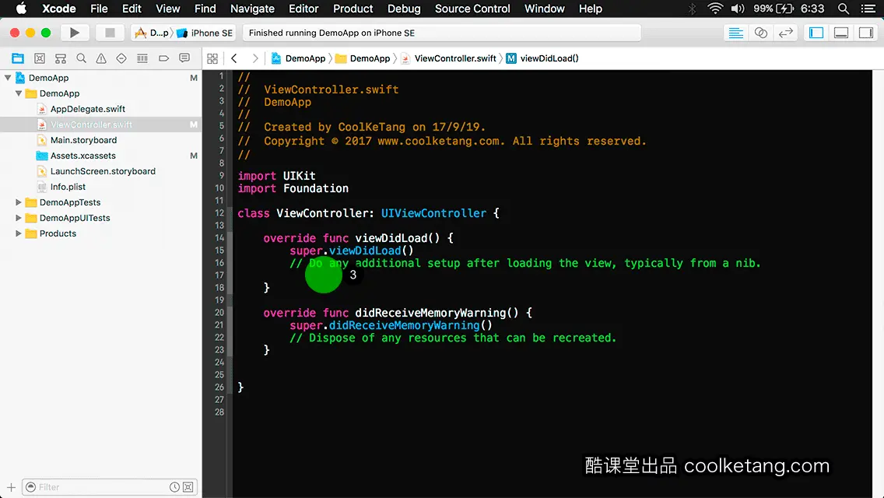Go back in editor history
884x498 pixels.
coord(234,58)
